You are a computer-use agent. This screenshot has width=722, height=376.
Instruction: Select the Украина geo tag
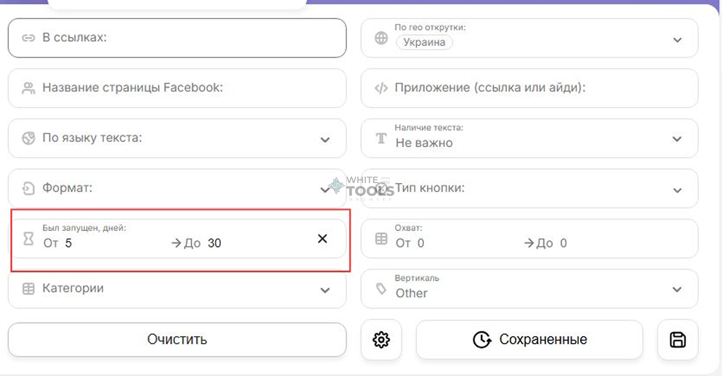point(424,42)
